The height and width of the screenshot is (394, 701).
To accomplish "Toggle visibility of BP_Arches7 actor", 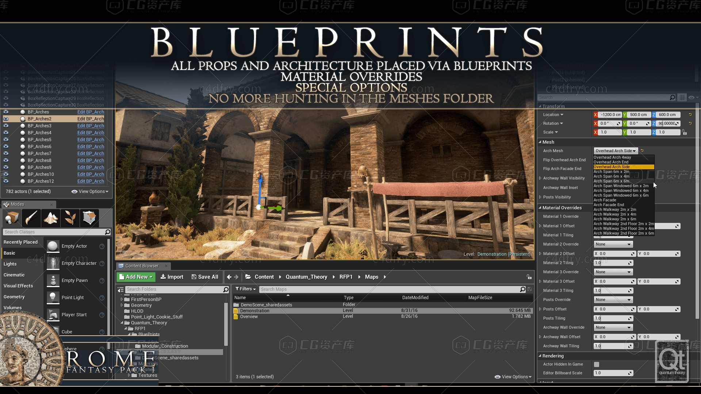I will [6, 154].
